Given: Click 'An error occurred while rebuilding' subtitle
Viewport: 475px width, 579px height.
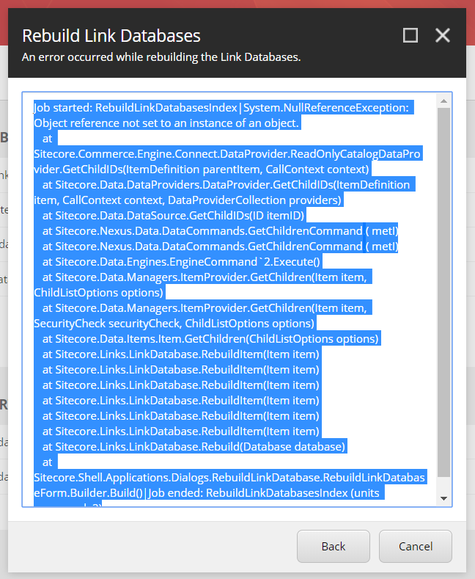Looking at the screenshot, I should click(161, 57).
